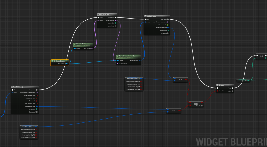267x147 pixels.
Task: Click the increment (++) node
Action: tap(261, 56)
